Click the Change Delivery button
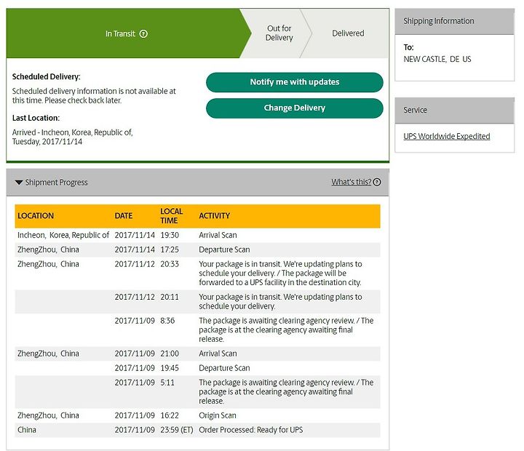Screen dimensions: 524x451 295,108
